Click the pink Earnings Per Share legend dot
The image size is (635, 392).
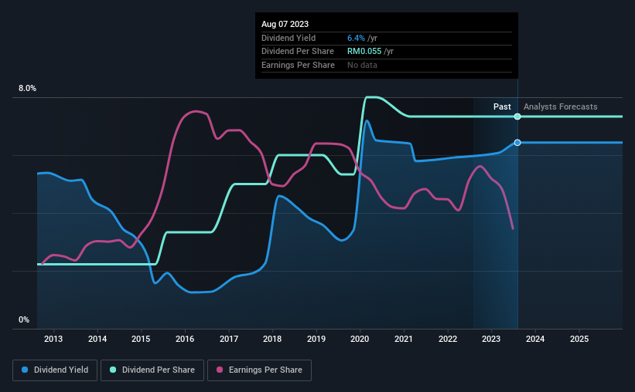(220, 370)
